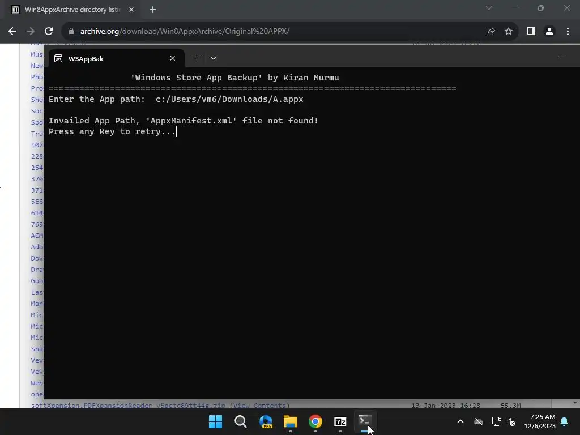The width and height of the screenshot is (580, 435).
Task: Close the WSAppBak terminal tab
Action: pyautogui.click(x=172, y=58)
